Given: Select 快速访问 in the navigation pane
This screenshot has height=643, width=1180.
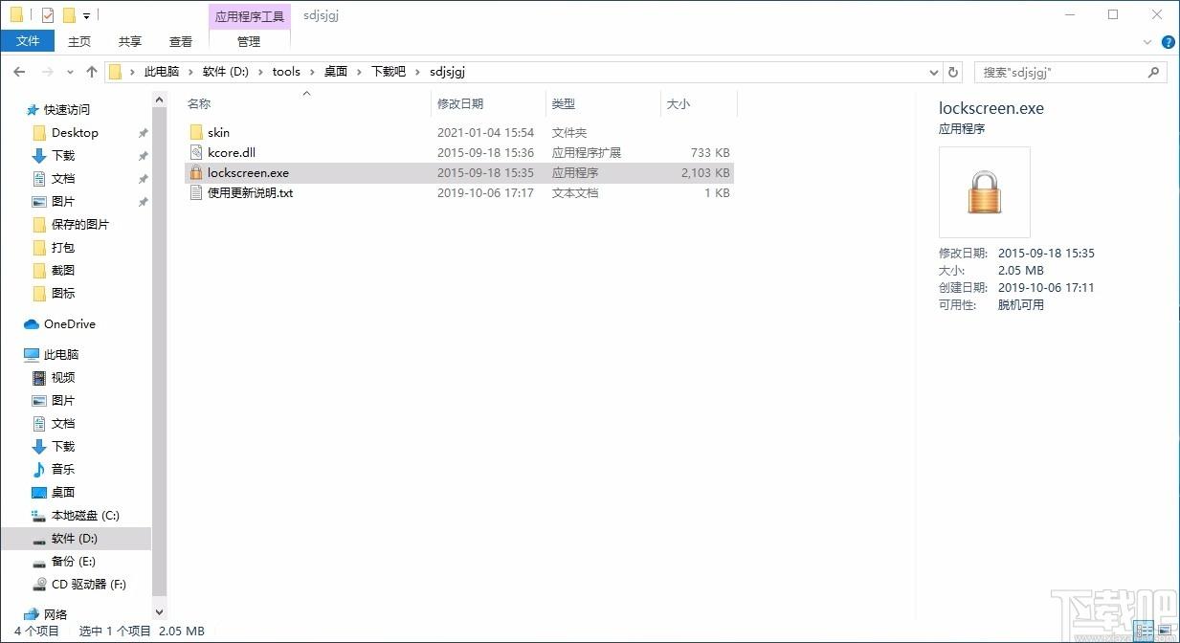Looking at the screenshot, I should [66, 109].
